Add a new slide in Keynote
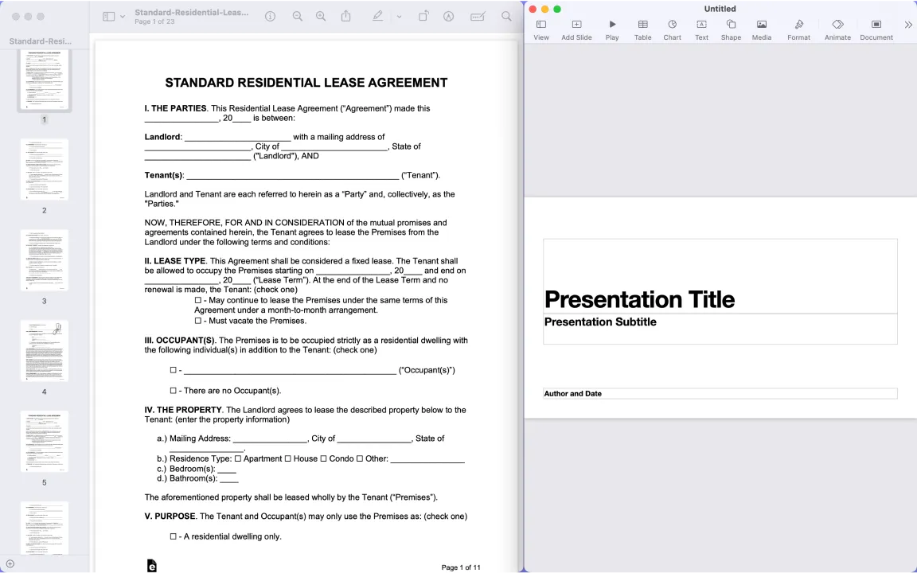Viewport: 917px width, 573px height. pyautogui.click(x=576, y=29)
